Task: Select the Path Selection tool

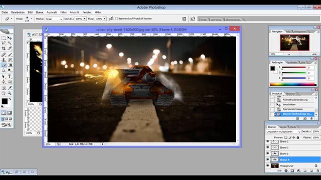Action: (x=4, y=76)
